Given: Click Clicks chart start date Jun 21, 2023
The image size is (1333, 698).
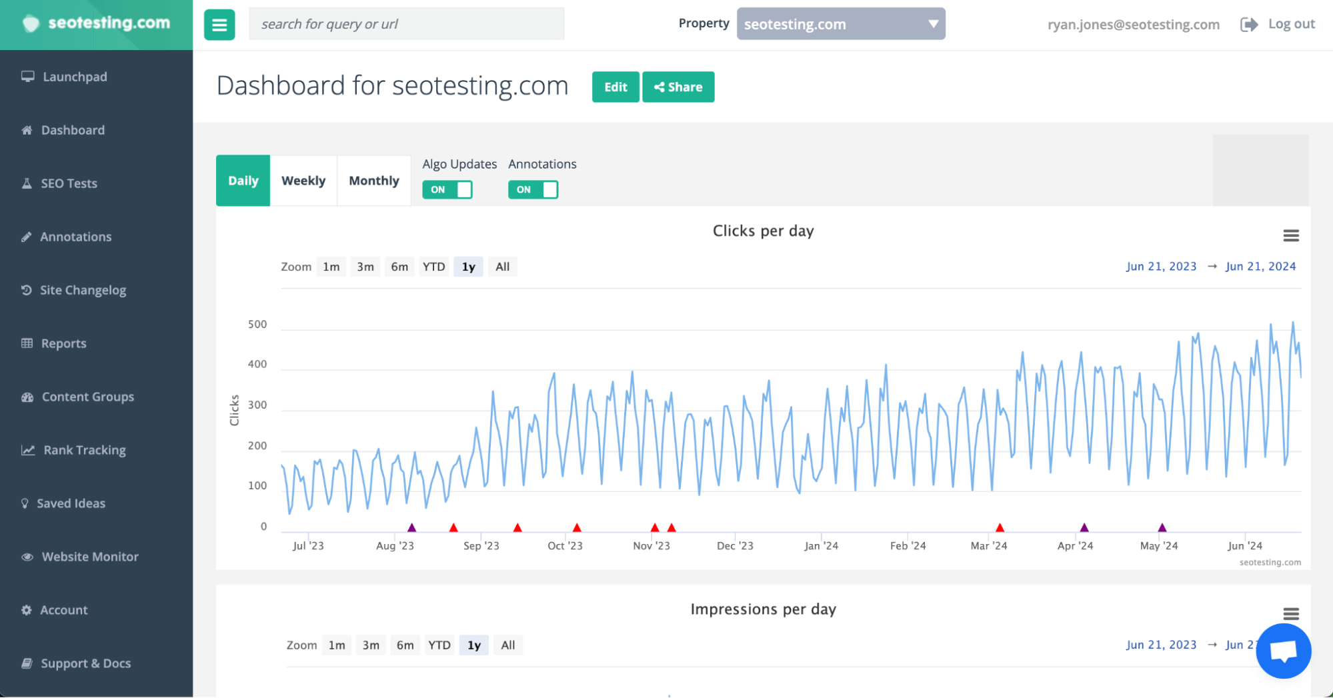Looking at the screenshot, I should 1161,267.
